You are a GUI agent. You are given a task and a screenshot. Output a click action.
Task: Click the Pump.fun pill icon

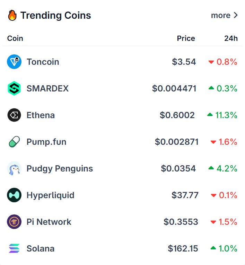tap(14, 142)
